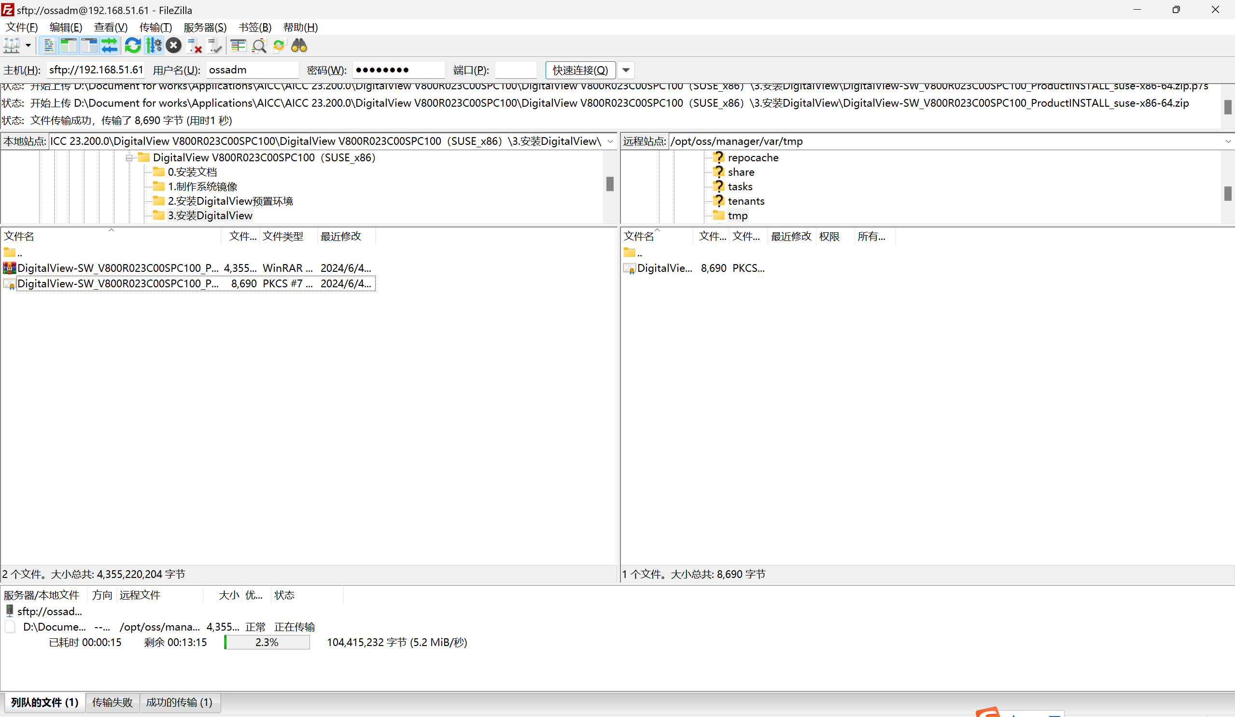
Task: Open the Site Manager icon
Action: pyautogui.click(x=12, y=45)
